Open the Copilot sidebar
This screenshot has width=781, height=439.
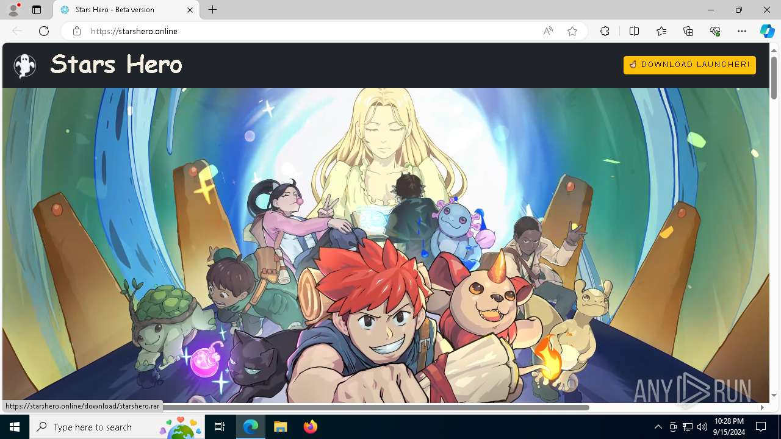(767, 31)
